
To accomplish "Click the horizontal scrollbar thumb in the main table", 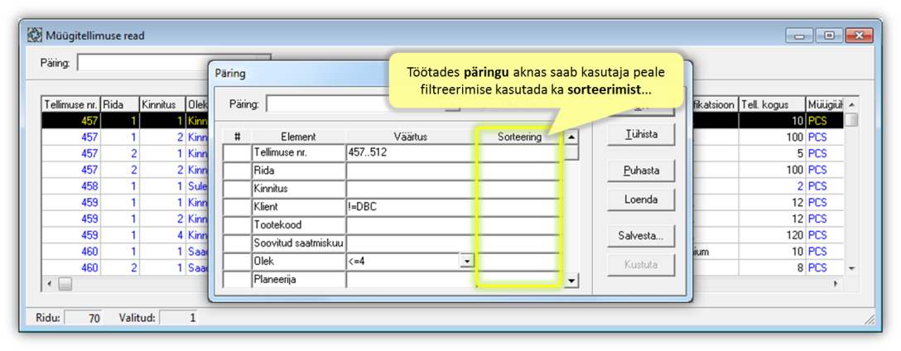I will tap(65, 284).
